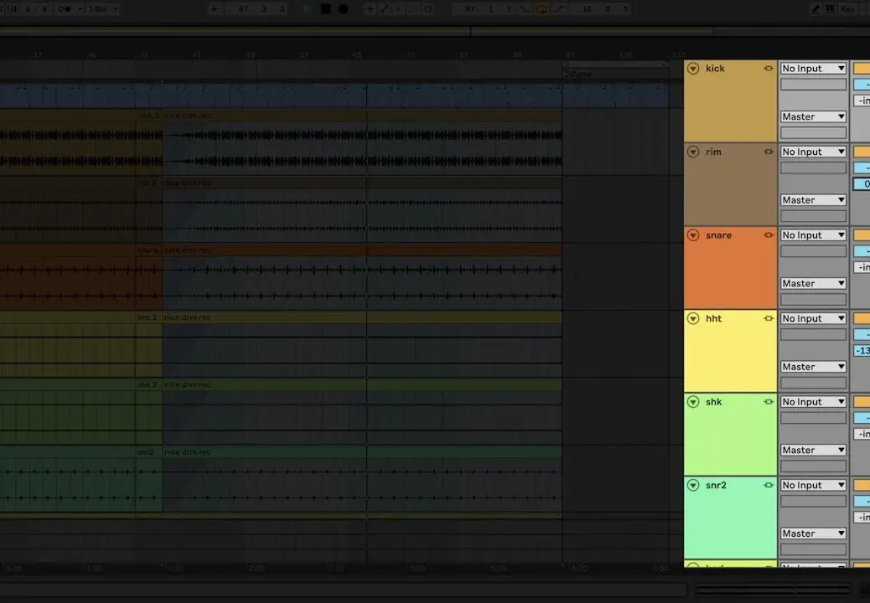This screenshot has width=870, height=603.
Task: Click the loop length field 16 0 0
Action: (x=602, y=9)
